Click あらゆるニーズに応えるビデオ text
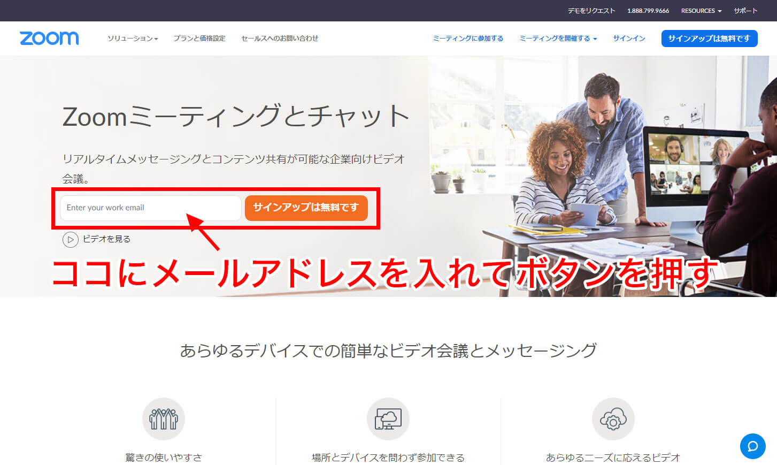777x465 pixels. [613, 458]
